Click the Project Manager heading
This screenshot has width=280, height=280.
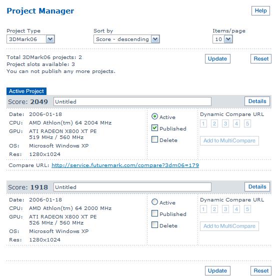point(40,11)
